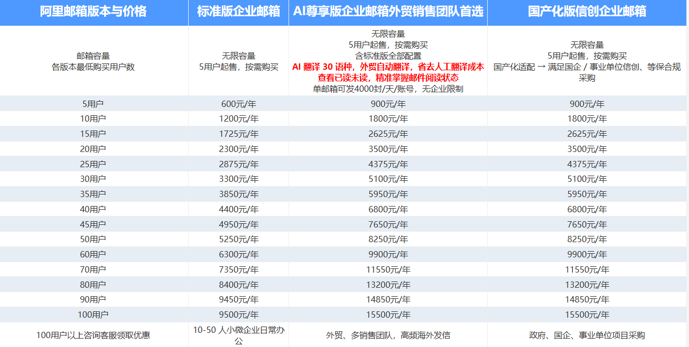Click 15500元/年 in AI尊享版 column
Image resolution: width=689 pixels, height=347 pixels.
[x=388, y=315]
